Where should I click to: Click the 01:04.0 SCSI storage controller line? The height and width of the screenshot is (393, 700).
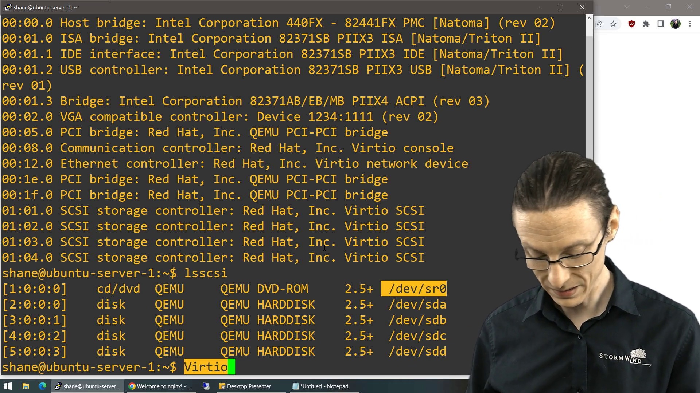pyautogui.click(x=213, y=257)
